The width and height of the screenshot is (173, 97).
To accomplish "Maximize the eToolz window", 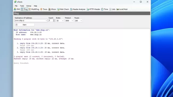I will tap(141, 2).
